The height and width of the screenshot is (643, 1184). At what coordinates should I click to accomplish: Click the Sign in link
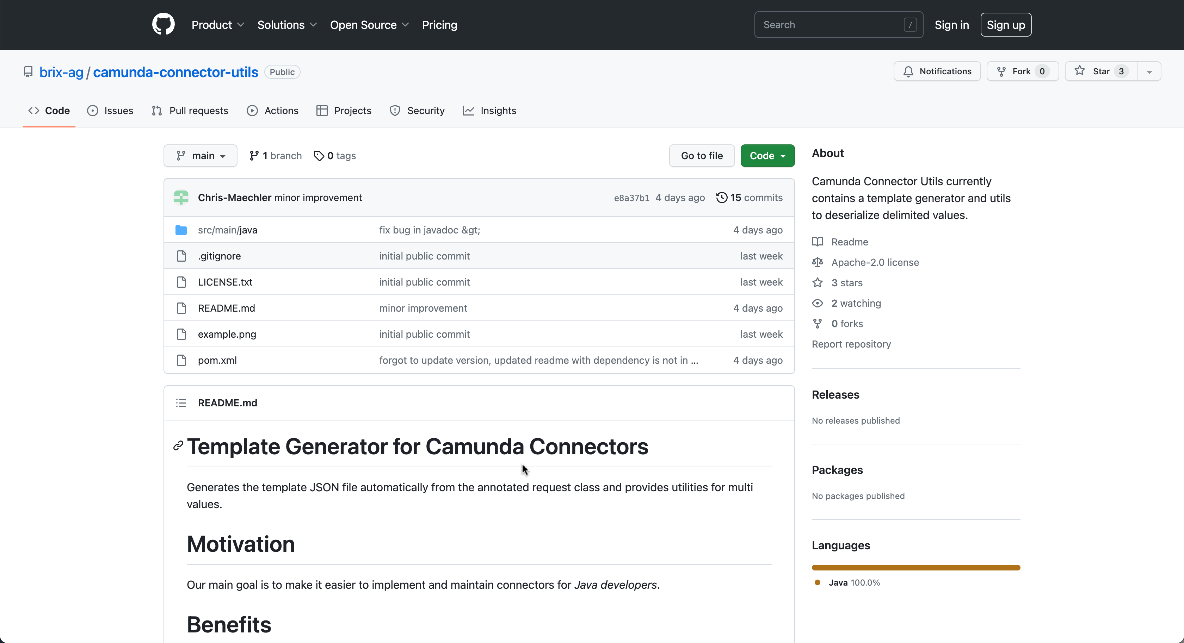tap(951, 25)
